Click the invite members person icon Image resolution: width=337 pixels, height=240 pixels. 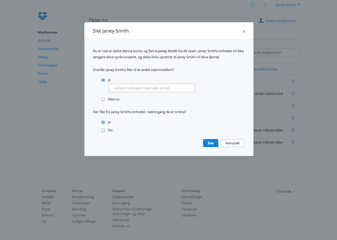click(x=261, y=21)
